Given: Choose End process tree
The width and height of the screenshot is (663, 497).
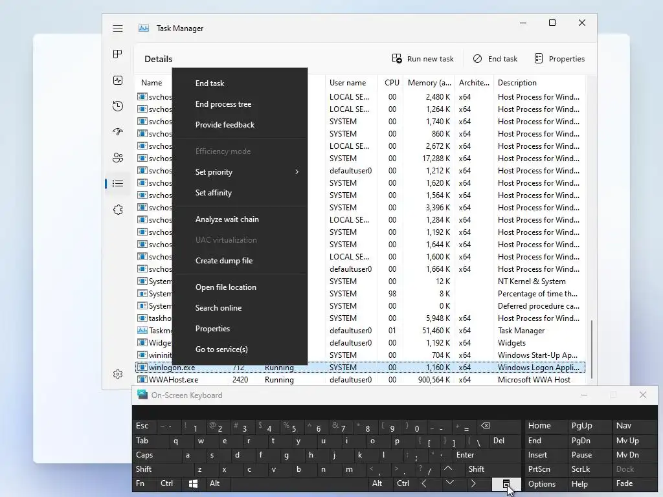Looking at the screenshot, I should coord(240,104).
